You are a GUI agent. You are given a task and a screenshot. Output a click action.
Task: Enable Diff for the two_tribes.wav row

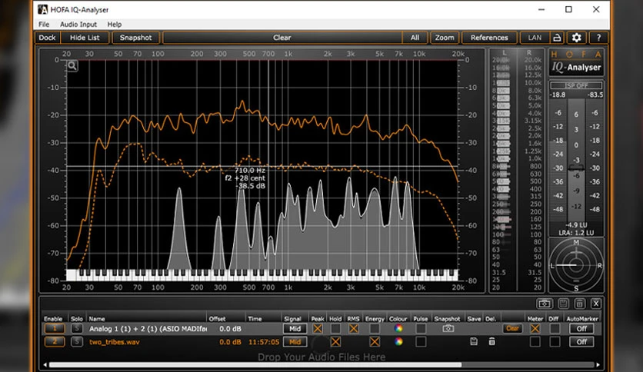pos(555,341)
